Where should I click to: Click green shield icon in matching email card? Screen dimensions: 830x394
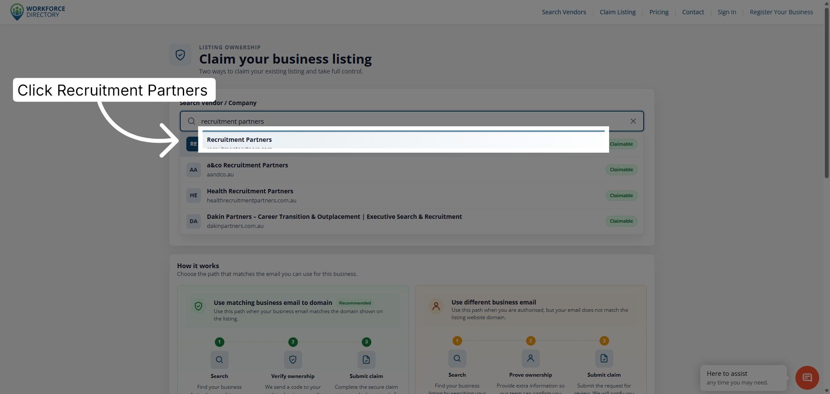198,306
